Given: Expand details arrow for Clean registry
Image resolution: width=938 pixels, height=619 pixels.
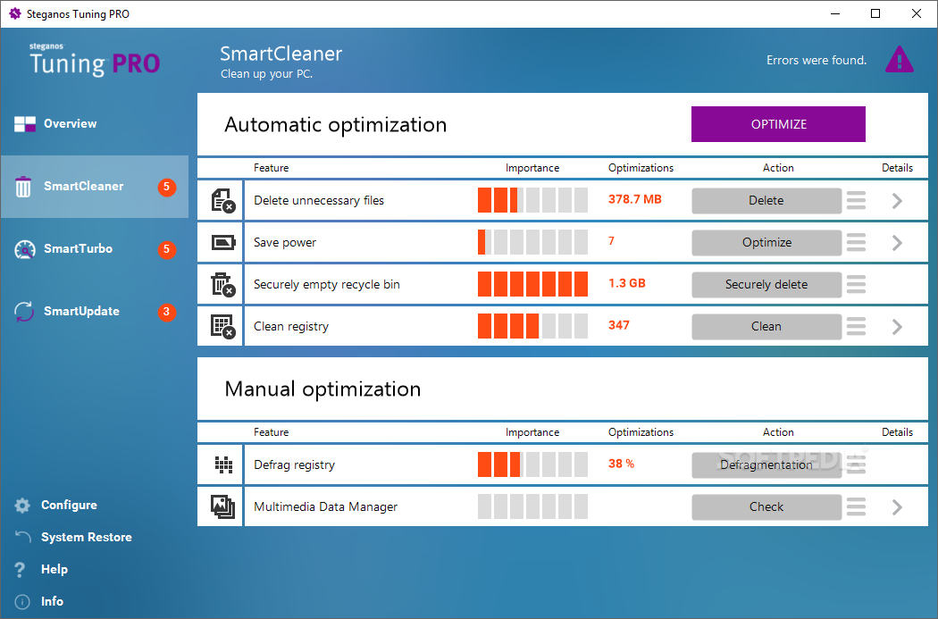Looking at the screenshot, I should coord(897,327).
